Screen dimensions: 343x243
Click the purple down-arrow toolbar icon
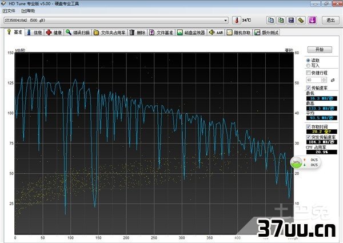(x=312, y=21)
